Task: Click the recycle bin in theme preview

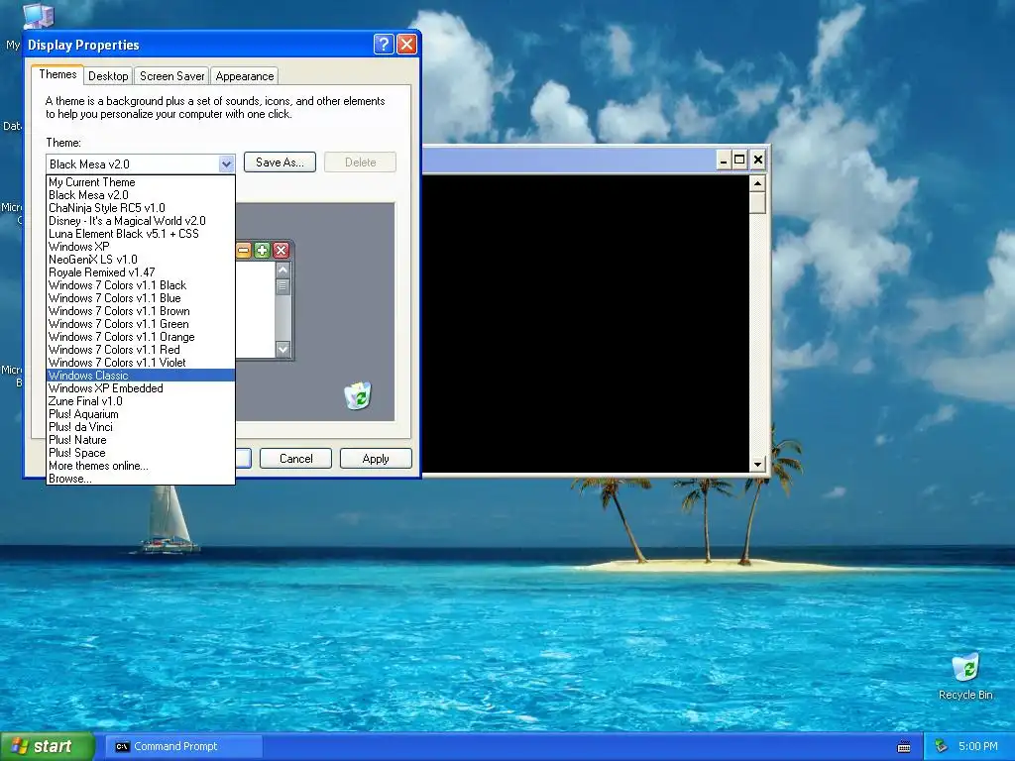Action: pos(357,394)
